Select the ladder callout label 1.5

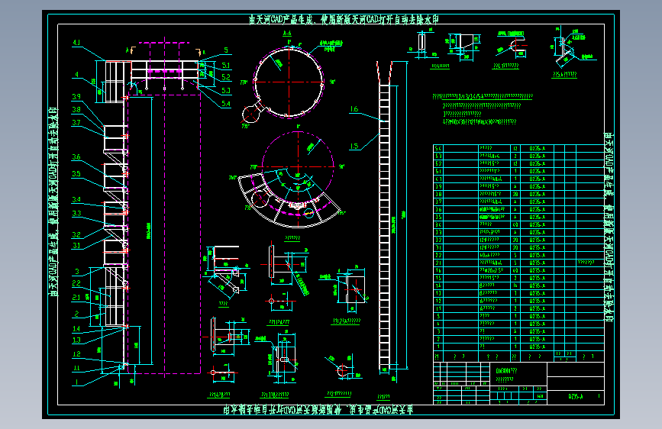click(x=354, y=146)
